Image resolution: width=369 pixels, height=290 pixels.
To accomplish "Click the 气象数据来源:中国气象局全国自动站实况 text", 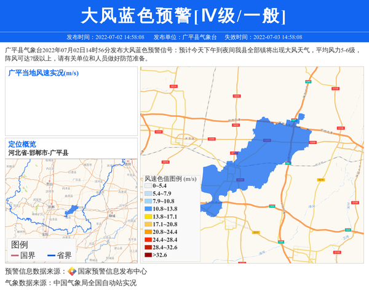I will click(71, 283).
